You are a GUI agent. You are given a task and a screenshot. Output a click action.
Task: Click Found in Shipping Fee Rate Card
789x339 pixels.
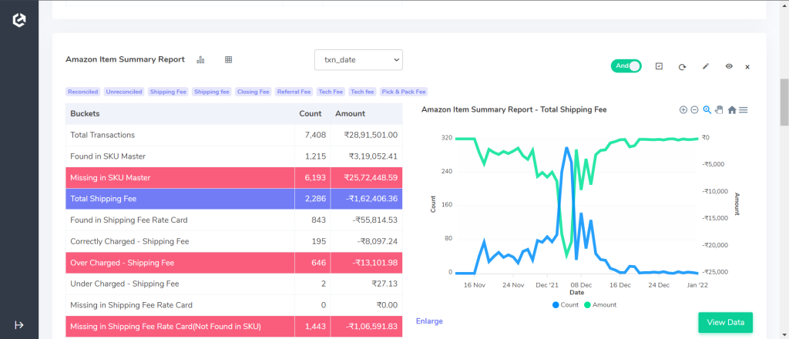point(234,220)
